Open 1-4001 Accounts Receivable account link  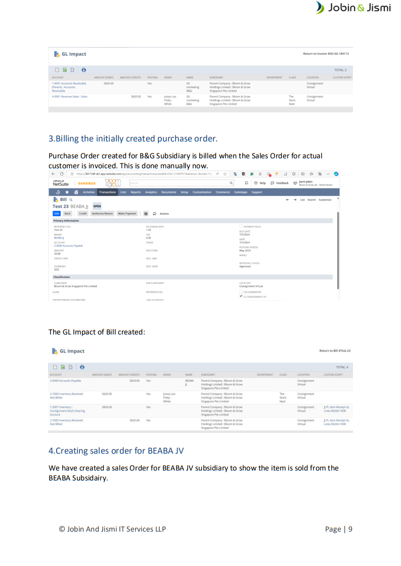pos(69,87)
